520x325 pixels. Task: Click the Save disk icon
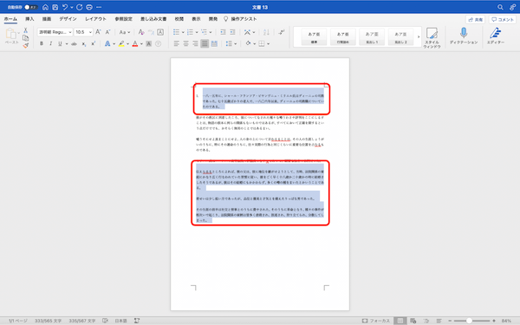pyautogui.click(x=55, y=7)
